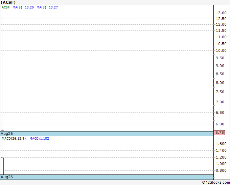
Task: Click the 8.00 price axis label
Action: (x=220, y=83)
